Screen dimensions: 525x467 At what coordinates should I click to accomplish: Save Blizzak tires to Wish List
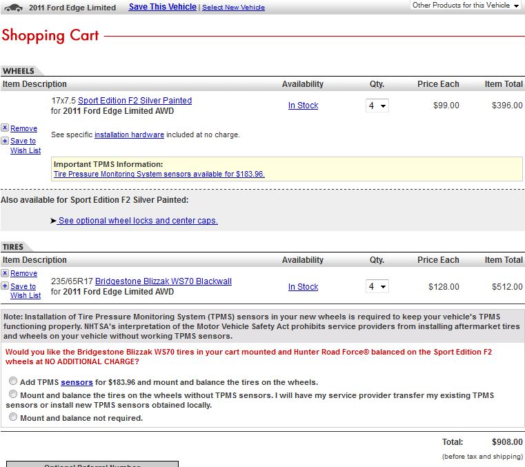(x=26, y=291)
